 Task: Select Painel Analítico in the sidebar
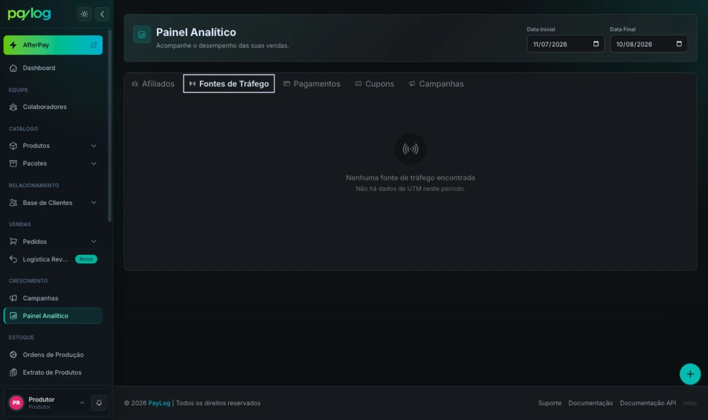53,316
